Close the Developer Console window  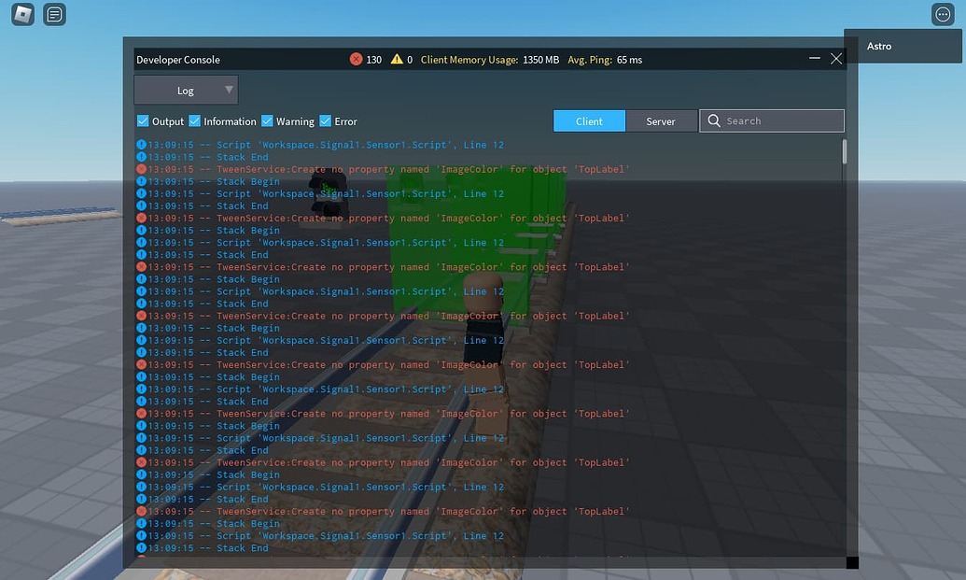[x=836, y=59]
